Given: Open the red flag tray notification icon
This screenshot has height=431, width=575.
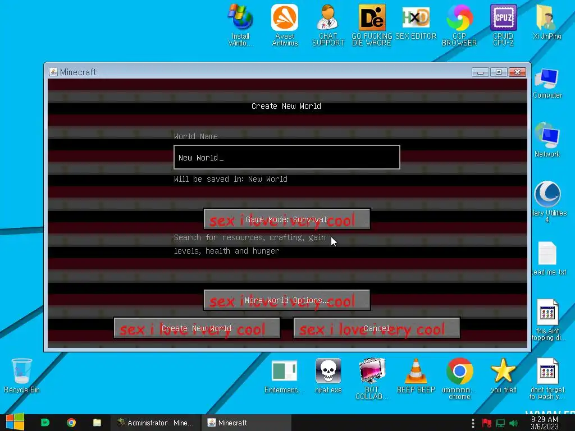Looking at the screenshot, I should point(487,423).
